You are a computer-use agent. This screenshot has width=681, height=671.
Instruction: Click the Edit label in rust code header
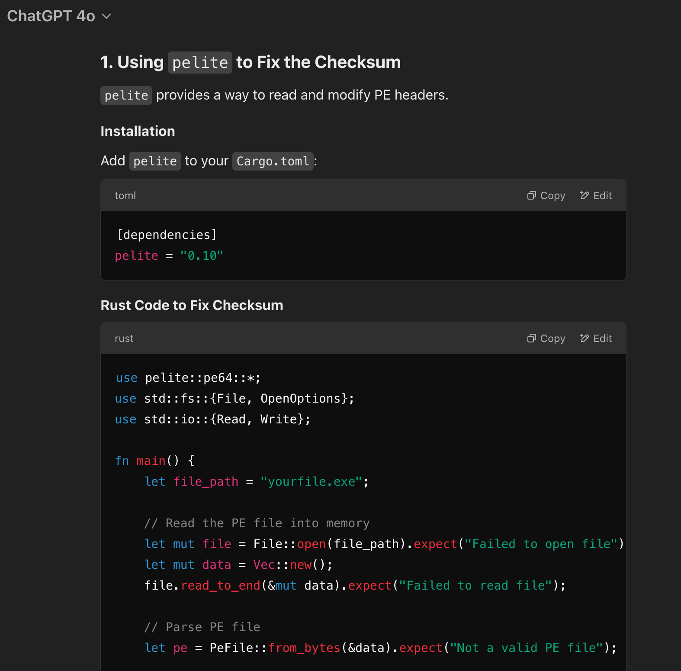click(x=602, y=339)
